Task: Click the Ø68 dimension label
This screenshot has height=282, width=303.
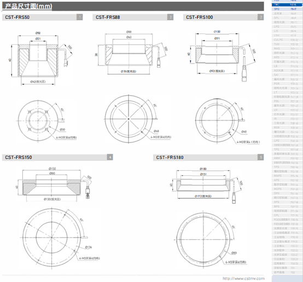Action: 156,131
